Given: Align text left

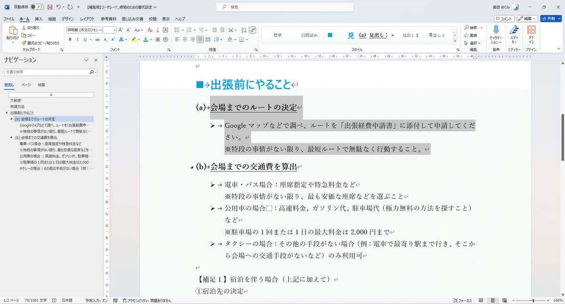Looking at the screenshot, I should (177, 40).
